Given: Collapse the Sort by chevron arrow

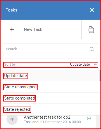Looking at the screenshot, I should point(95,64).
